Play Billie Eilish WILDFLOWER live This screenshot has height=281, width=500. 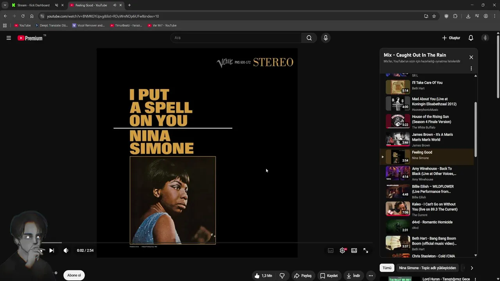pyautogui.click(x=427, y=192)
